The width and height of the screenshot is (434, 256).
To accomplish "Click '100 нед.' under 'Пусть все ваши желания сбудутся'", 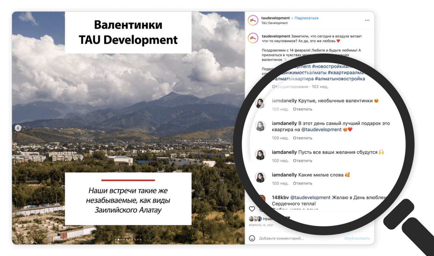I will (280, 161).
